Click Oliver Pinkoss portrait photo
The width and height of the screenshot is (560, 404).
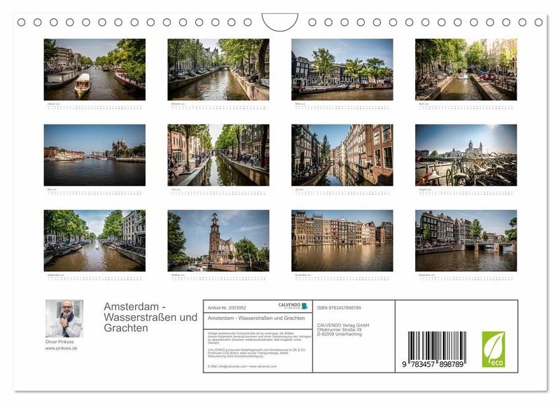point(64,319)
